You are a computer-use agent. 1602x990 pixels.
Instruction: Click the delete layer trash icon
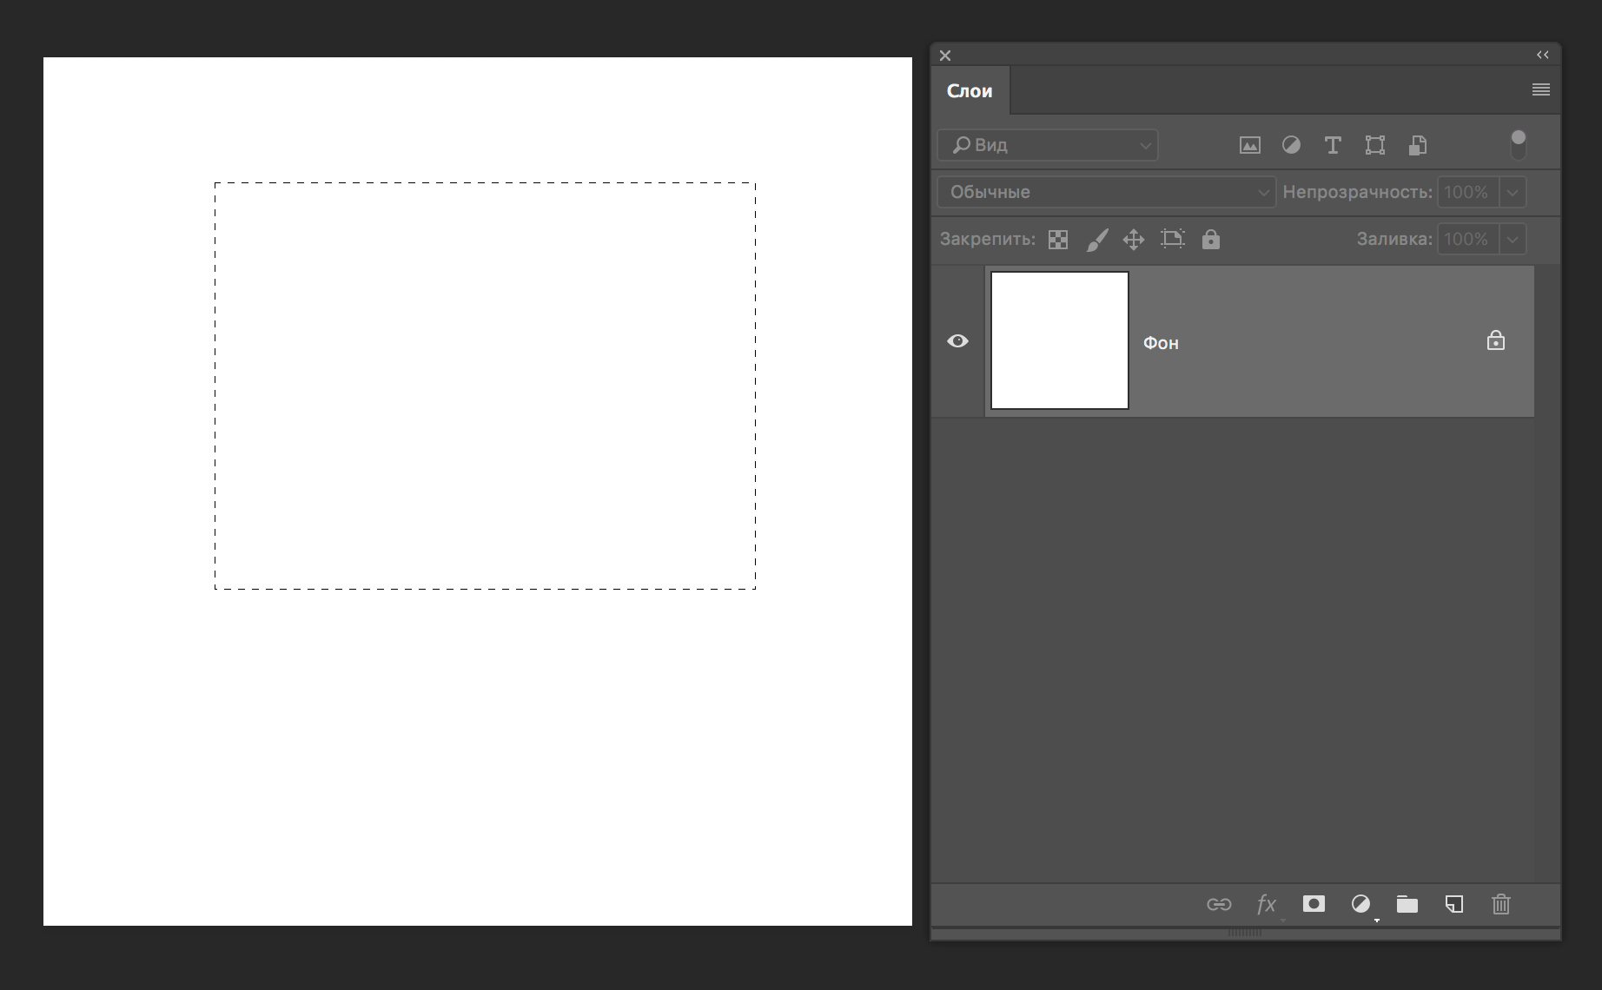(1500, 904)
